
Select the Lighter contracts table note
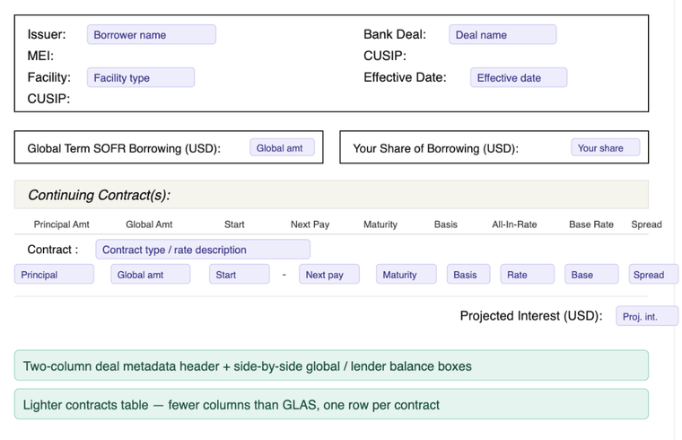(331, 404)
